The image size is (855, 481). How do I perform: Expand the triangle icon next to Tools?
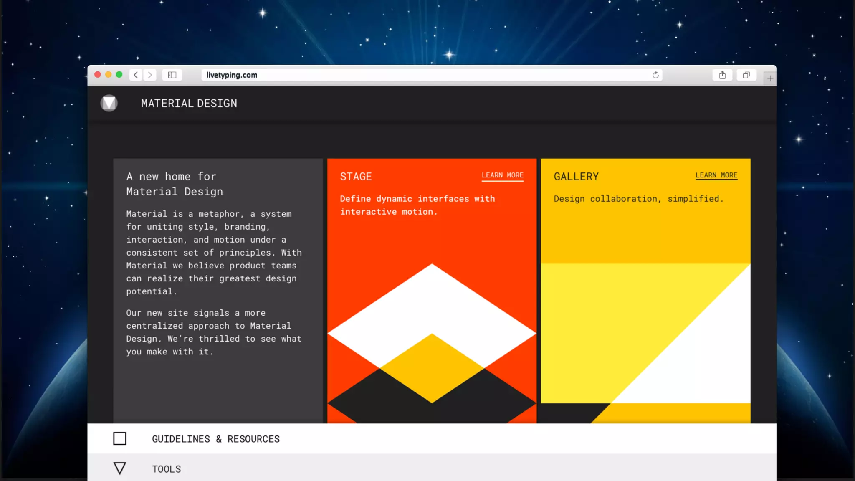pyautogui.click(x=120, y=468)
